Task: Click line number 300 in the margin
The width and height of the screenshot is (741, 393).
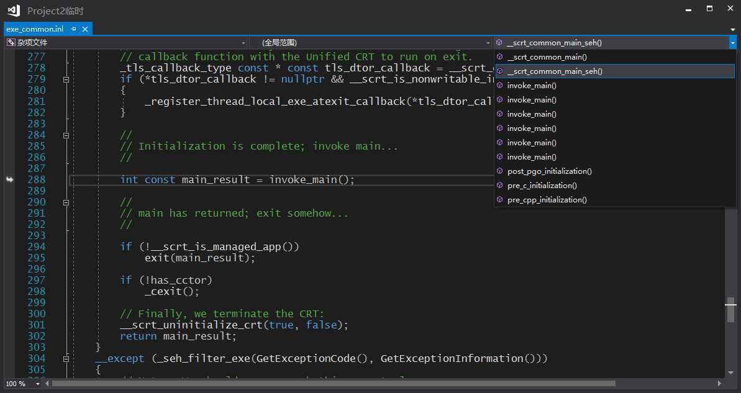Action: coord(37,314)
